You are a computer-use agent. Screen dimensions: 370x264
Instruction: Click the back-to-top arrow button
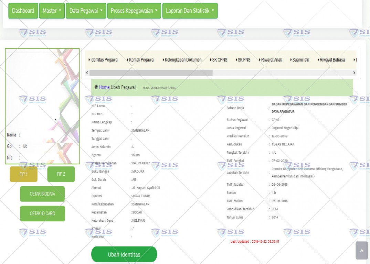click(x=362, y=251)
